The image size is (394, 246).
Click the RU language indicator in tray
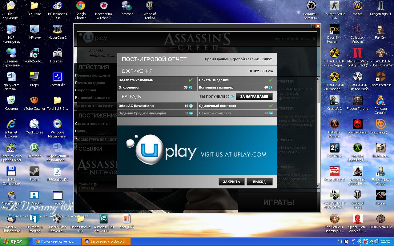click(x=340, y=242)
